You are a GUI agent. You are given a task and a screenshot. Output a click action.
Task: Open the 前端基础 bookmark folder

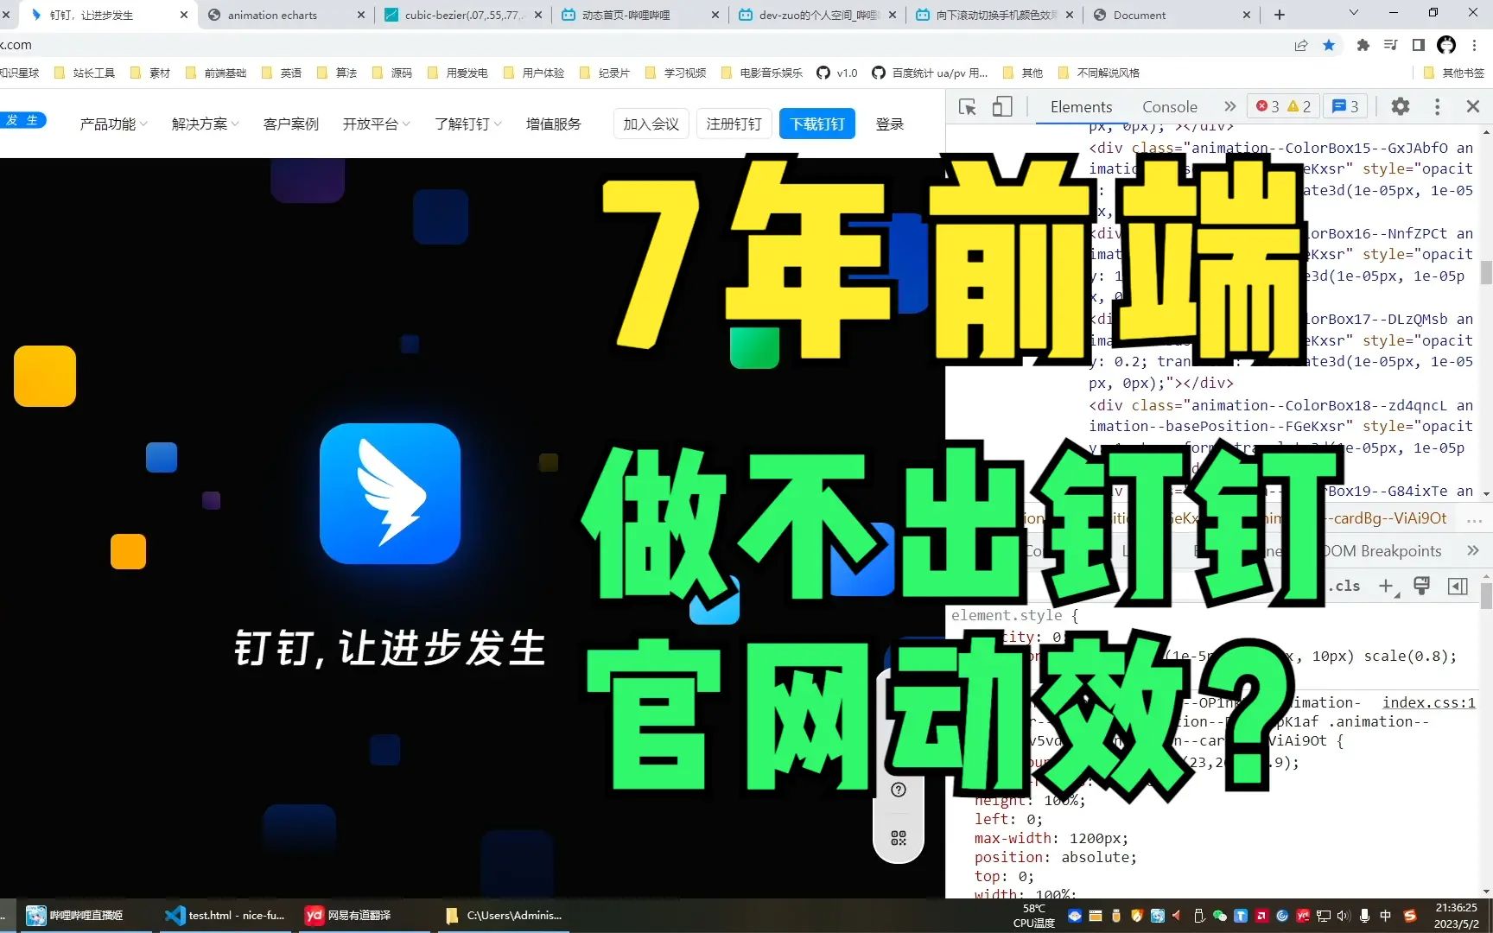pyautogui.click(x=216, y=73)
